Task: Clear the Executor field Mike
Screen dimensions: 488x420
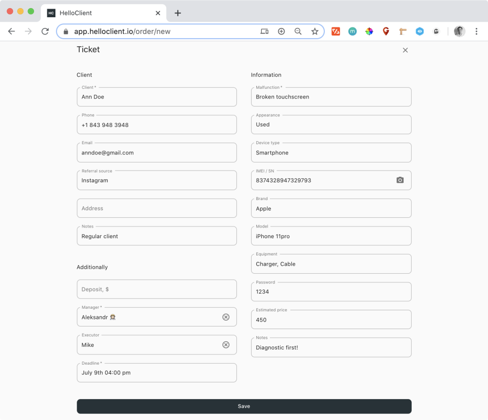Action: pos(226,345)
